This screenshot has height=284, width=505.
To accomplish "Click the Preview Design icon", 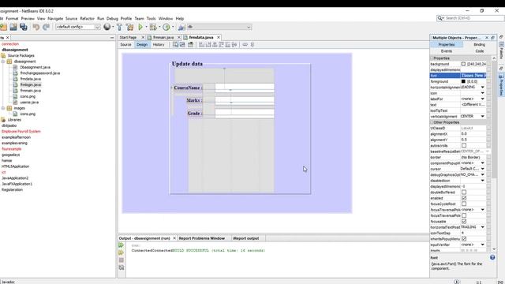I will 191,45.
